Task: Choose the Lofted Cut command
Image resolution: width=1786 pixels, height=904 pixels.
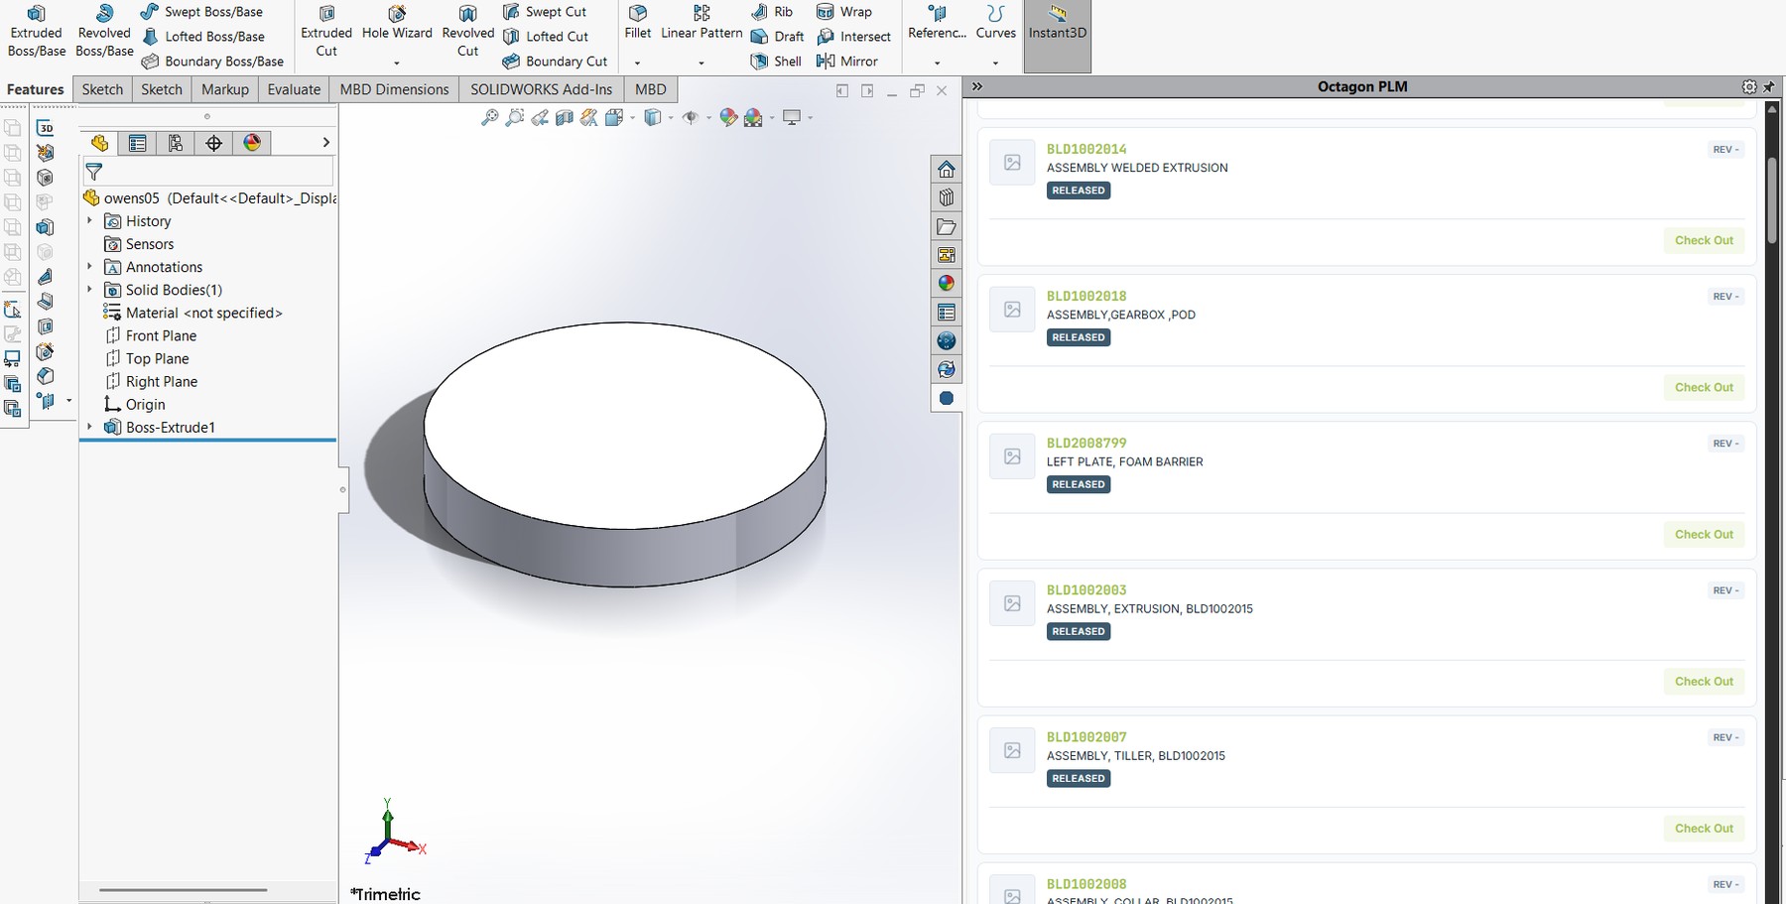Action: pyautogui.click(x=546, y=37)
